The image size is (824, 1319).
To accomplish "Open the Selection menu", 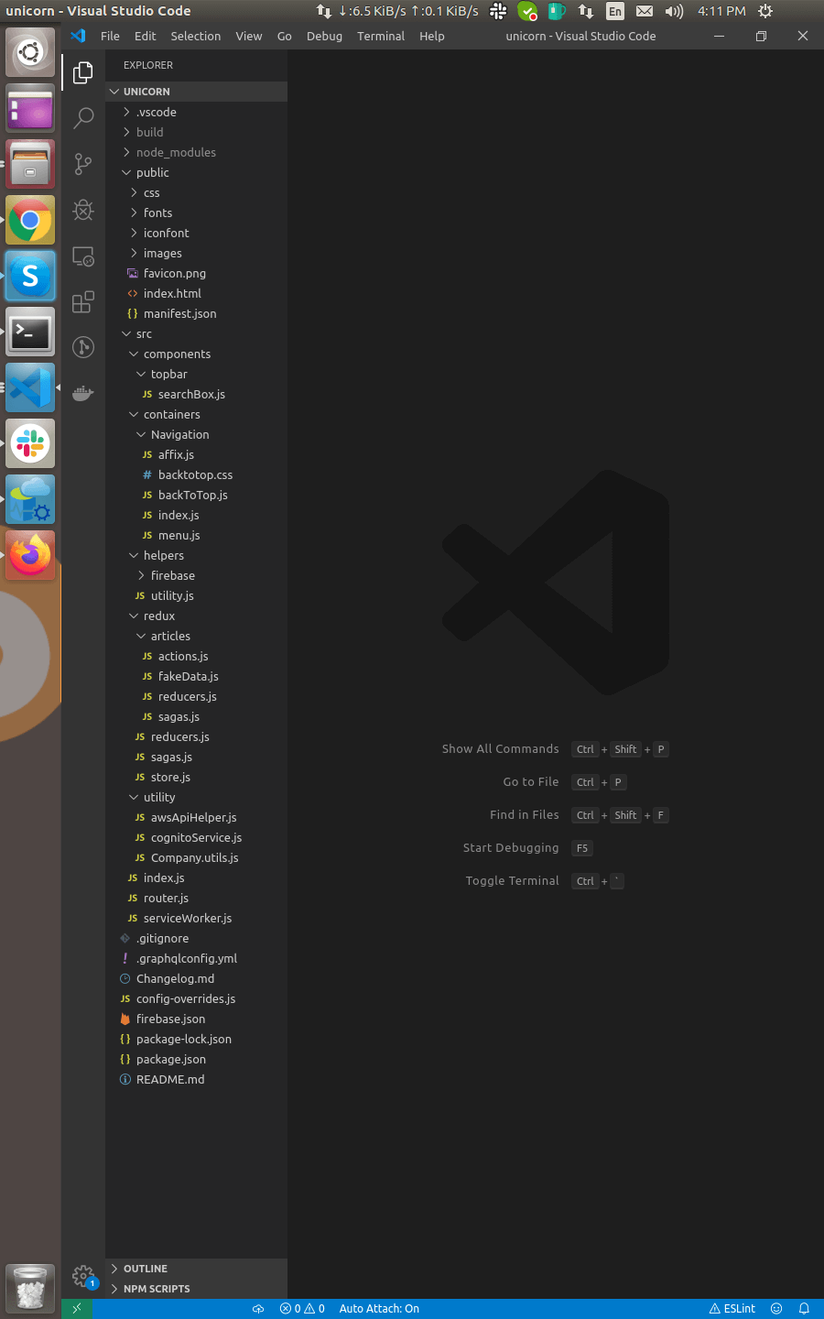I will [x=196, y=36].
